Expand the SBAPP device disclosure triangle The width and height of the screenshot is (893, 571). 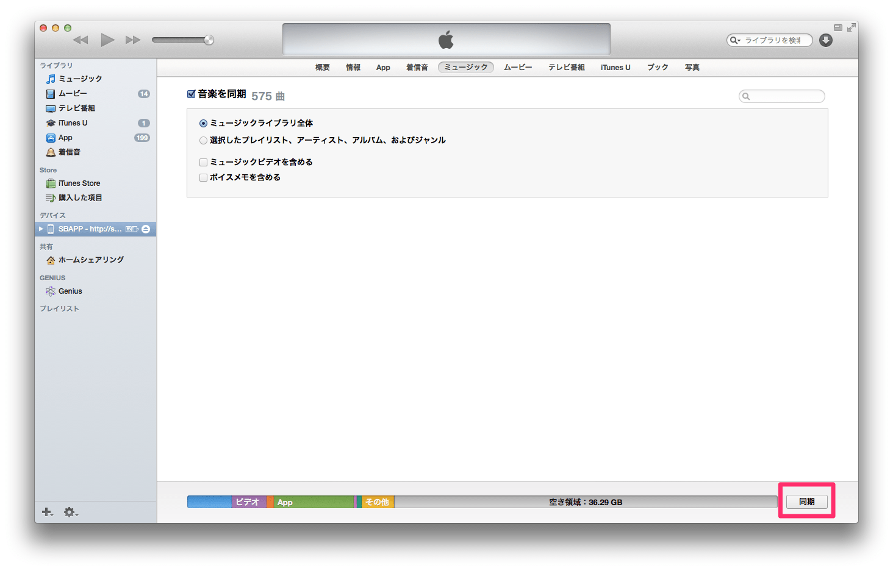tap(41, 229)
